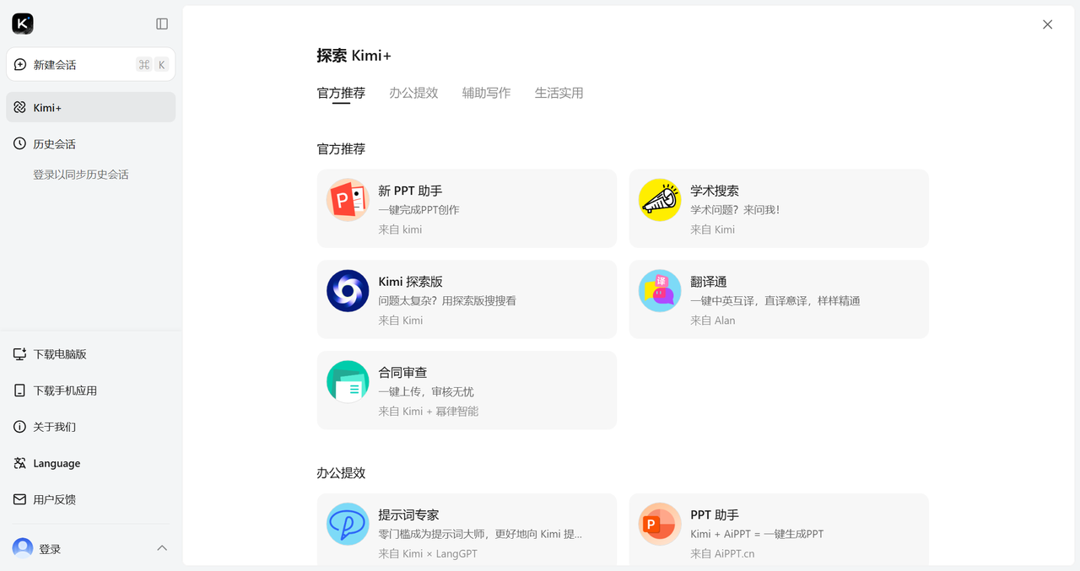Click the yellow 学术搜索 megaphone icon

coord(660,200)
